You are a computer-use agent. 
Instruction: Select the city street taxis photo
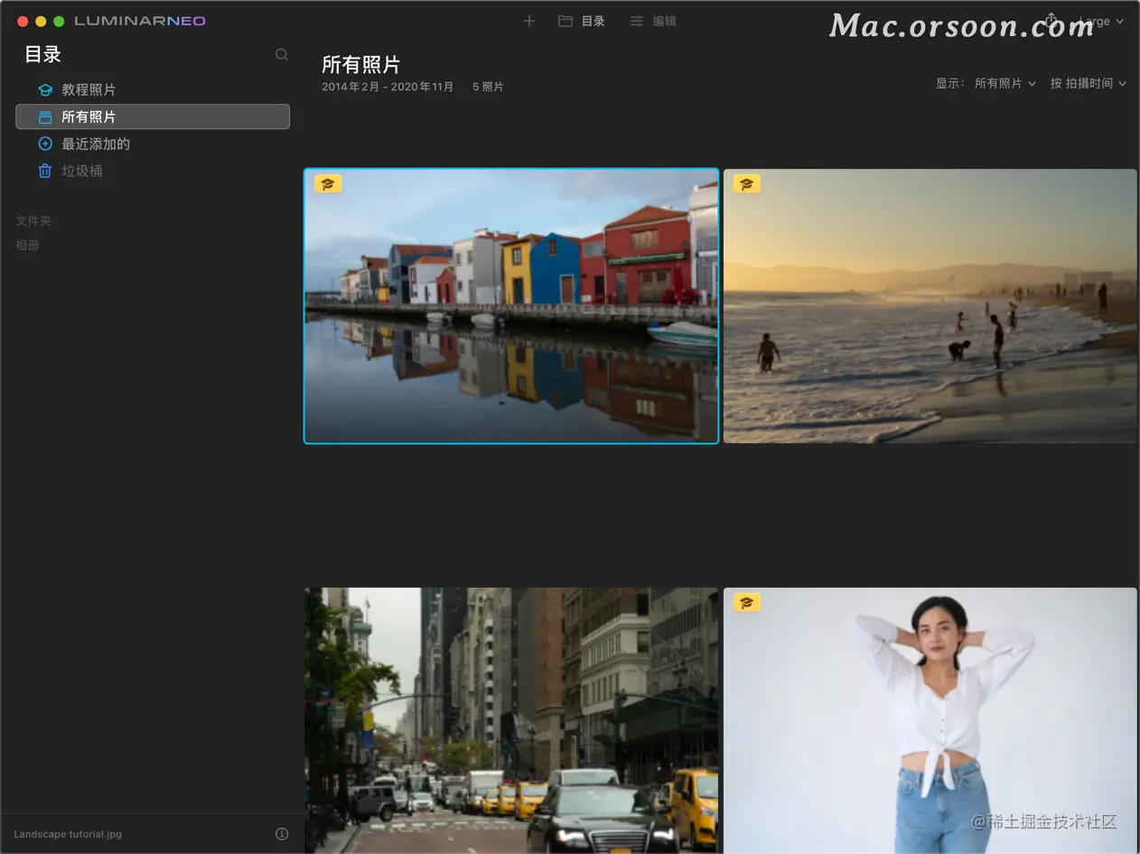(511, 720)
